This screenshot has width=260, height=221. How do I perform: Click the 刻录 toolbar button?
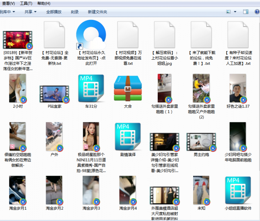coord(75,12)
